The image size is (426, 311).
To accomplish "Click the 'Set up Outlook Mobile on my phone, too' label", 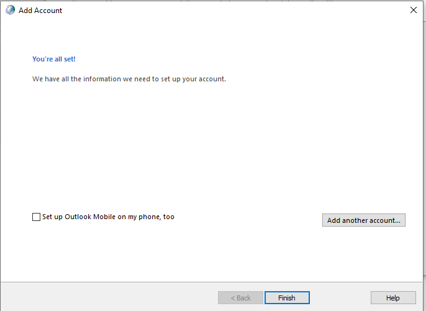I will pos(108,217).
